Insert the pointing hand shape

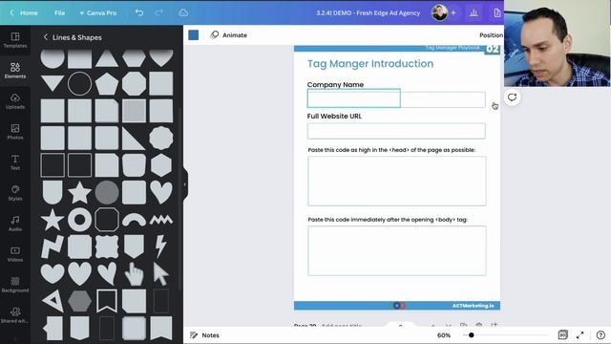coord(134,274)
